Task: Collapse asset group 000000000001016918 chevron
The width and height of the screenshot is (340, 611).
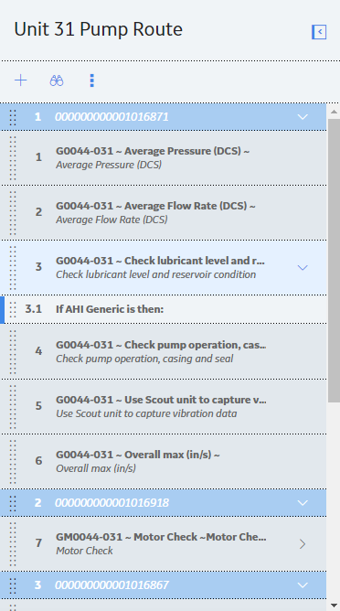Action: (x=303, y=503)
